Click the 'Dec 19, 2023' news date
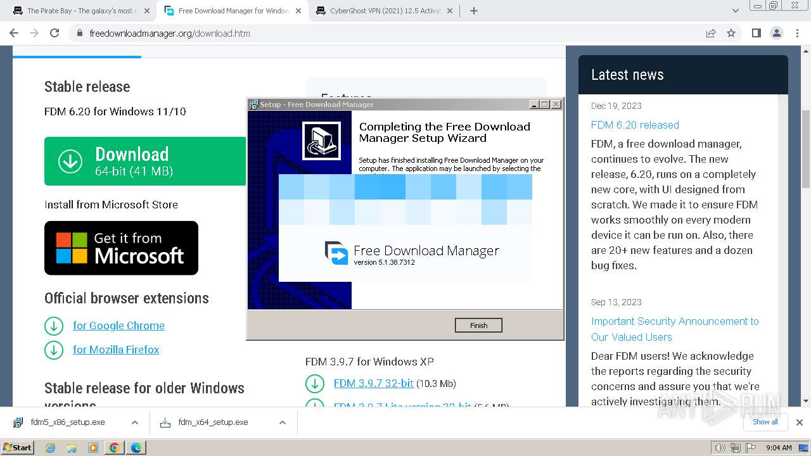Viewport: 811px width, 456px height. (x=616, y=106)
